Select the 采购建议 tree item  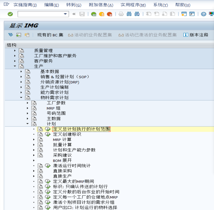[x=62, y=155]
